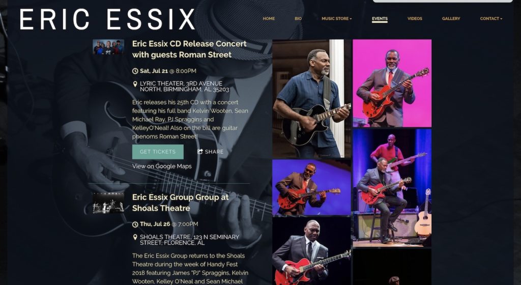
Task: Click map pin icon beside Lyric Theater address
Action: 135,84
